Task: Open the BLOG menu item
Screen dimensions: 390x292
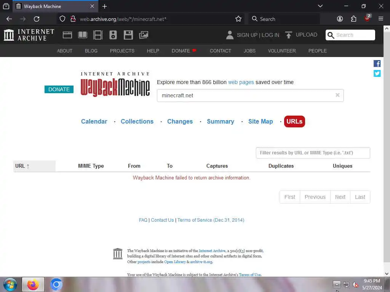Action: [x=91, y=51]
